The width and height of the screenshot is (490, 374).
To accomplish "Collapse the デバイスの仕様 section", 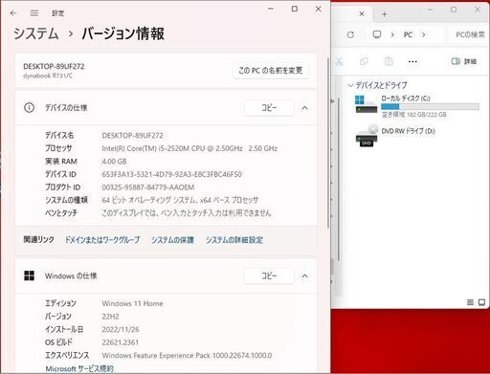I will coord(305,108).
